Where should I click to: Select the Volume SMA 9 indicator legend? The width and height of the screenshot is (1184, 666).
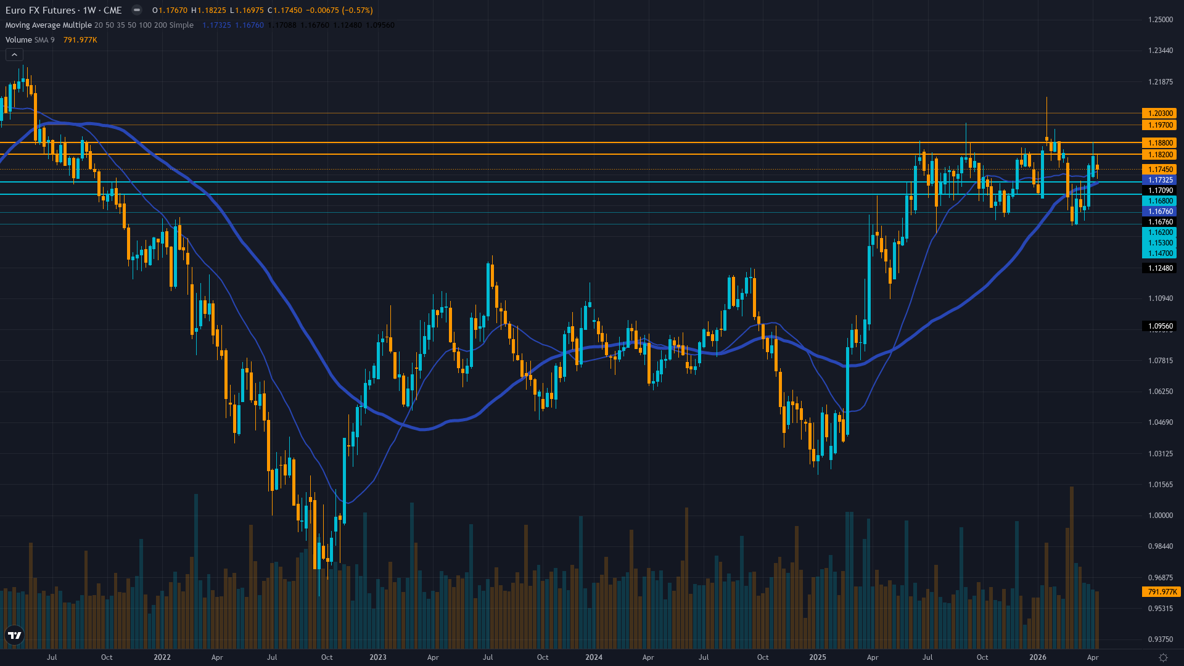[x=30, y=40]
